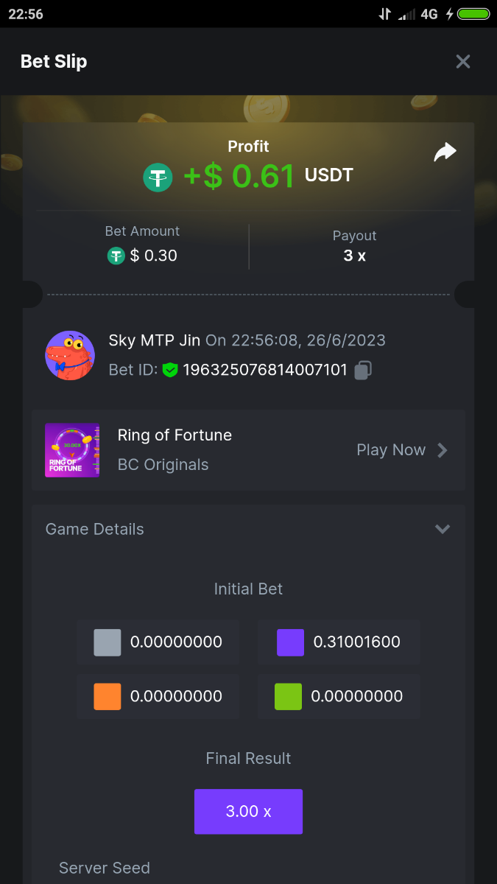Select the green color swatch
The height and width of the screenshot is (884, 497).
pyautogui.click(x=288, y=696)
